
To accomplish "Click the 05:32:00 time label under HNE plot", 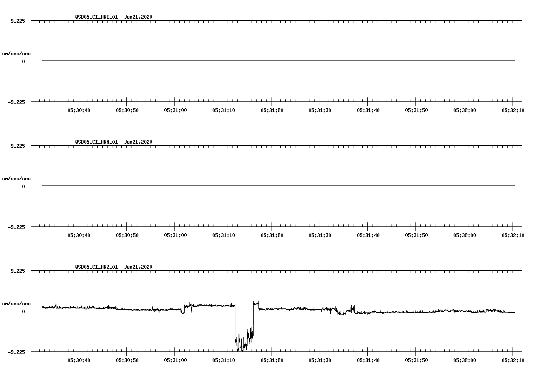I will coord(465,110).
